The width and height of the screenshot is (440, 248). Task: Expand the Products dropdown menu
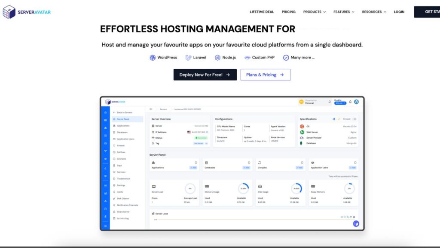(315, 12)
